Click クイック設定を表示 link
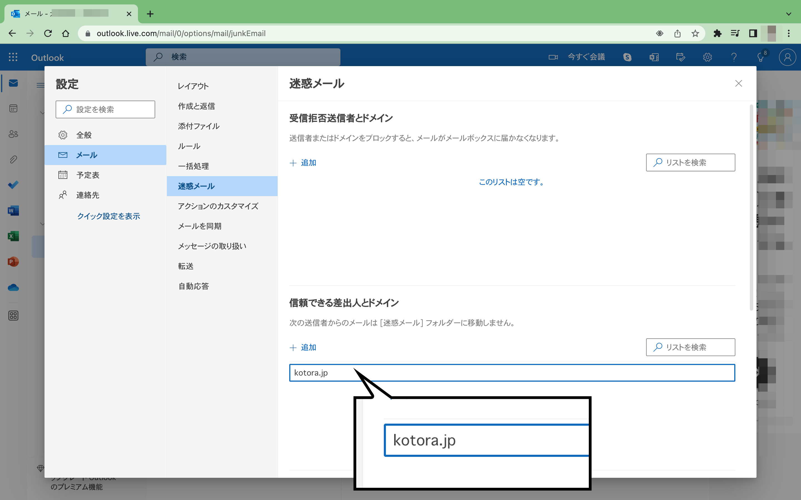The image size is (801, 500). click(108, 216)
